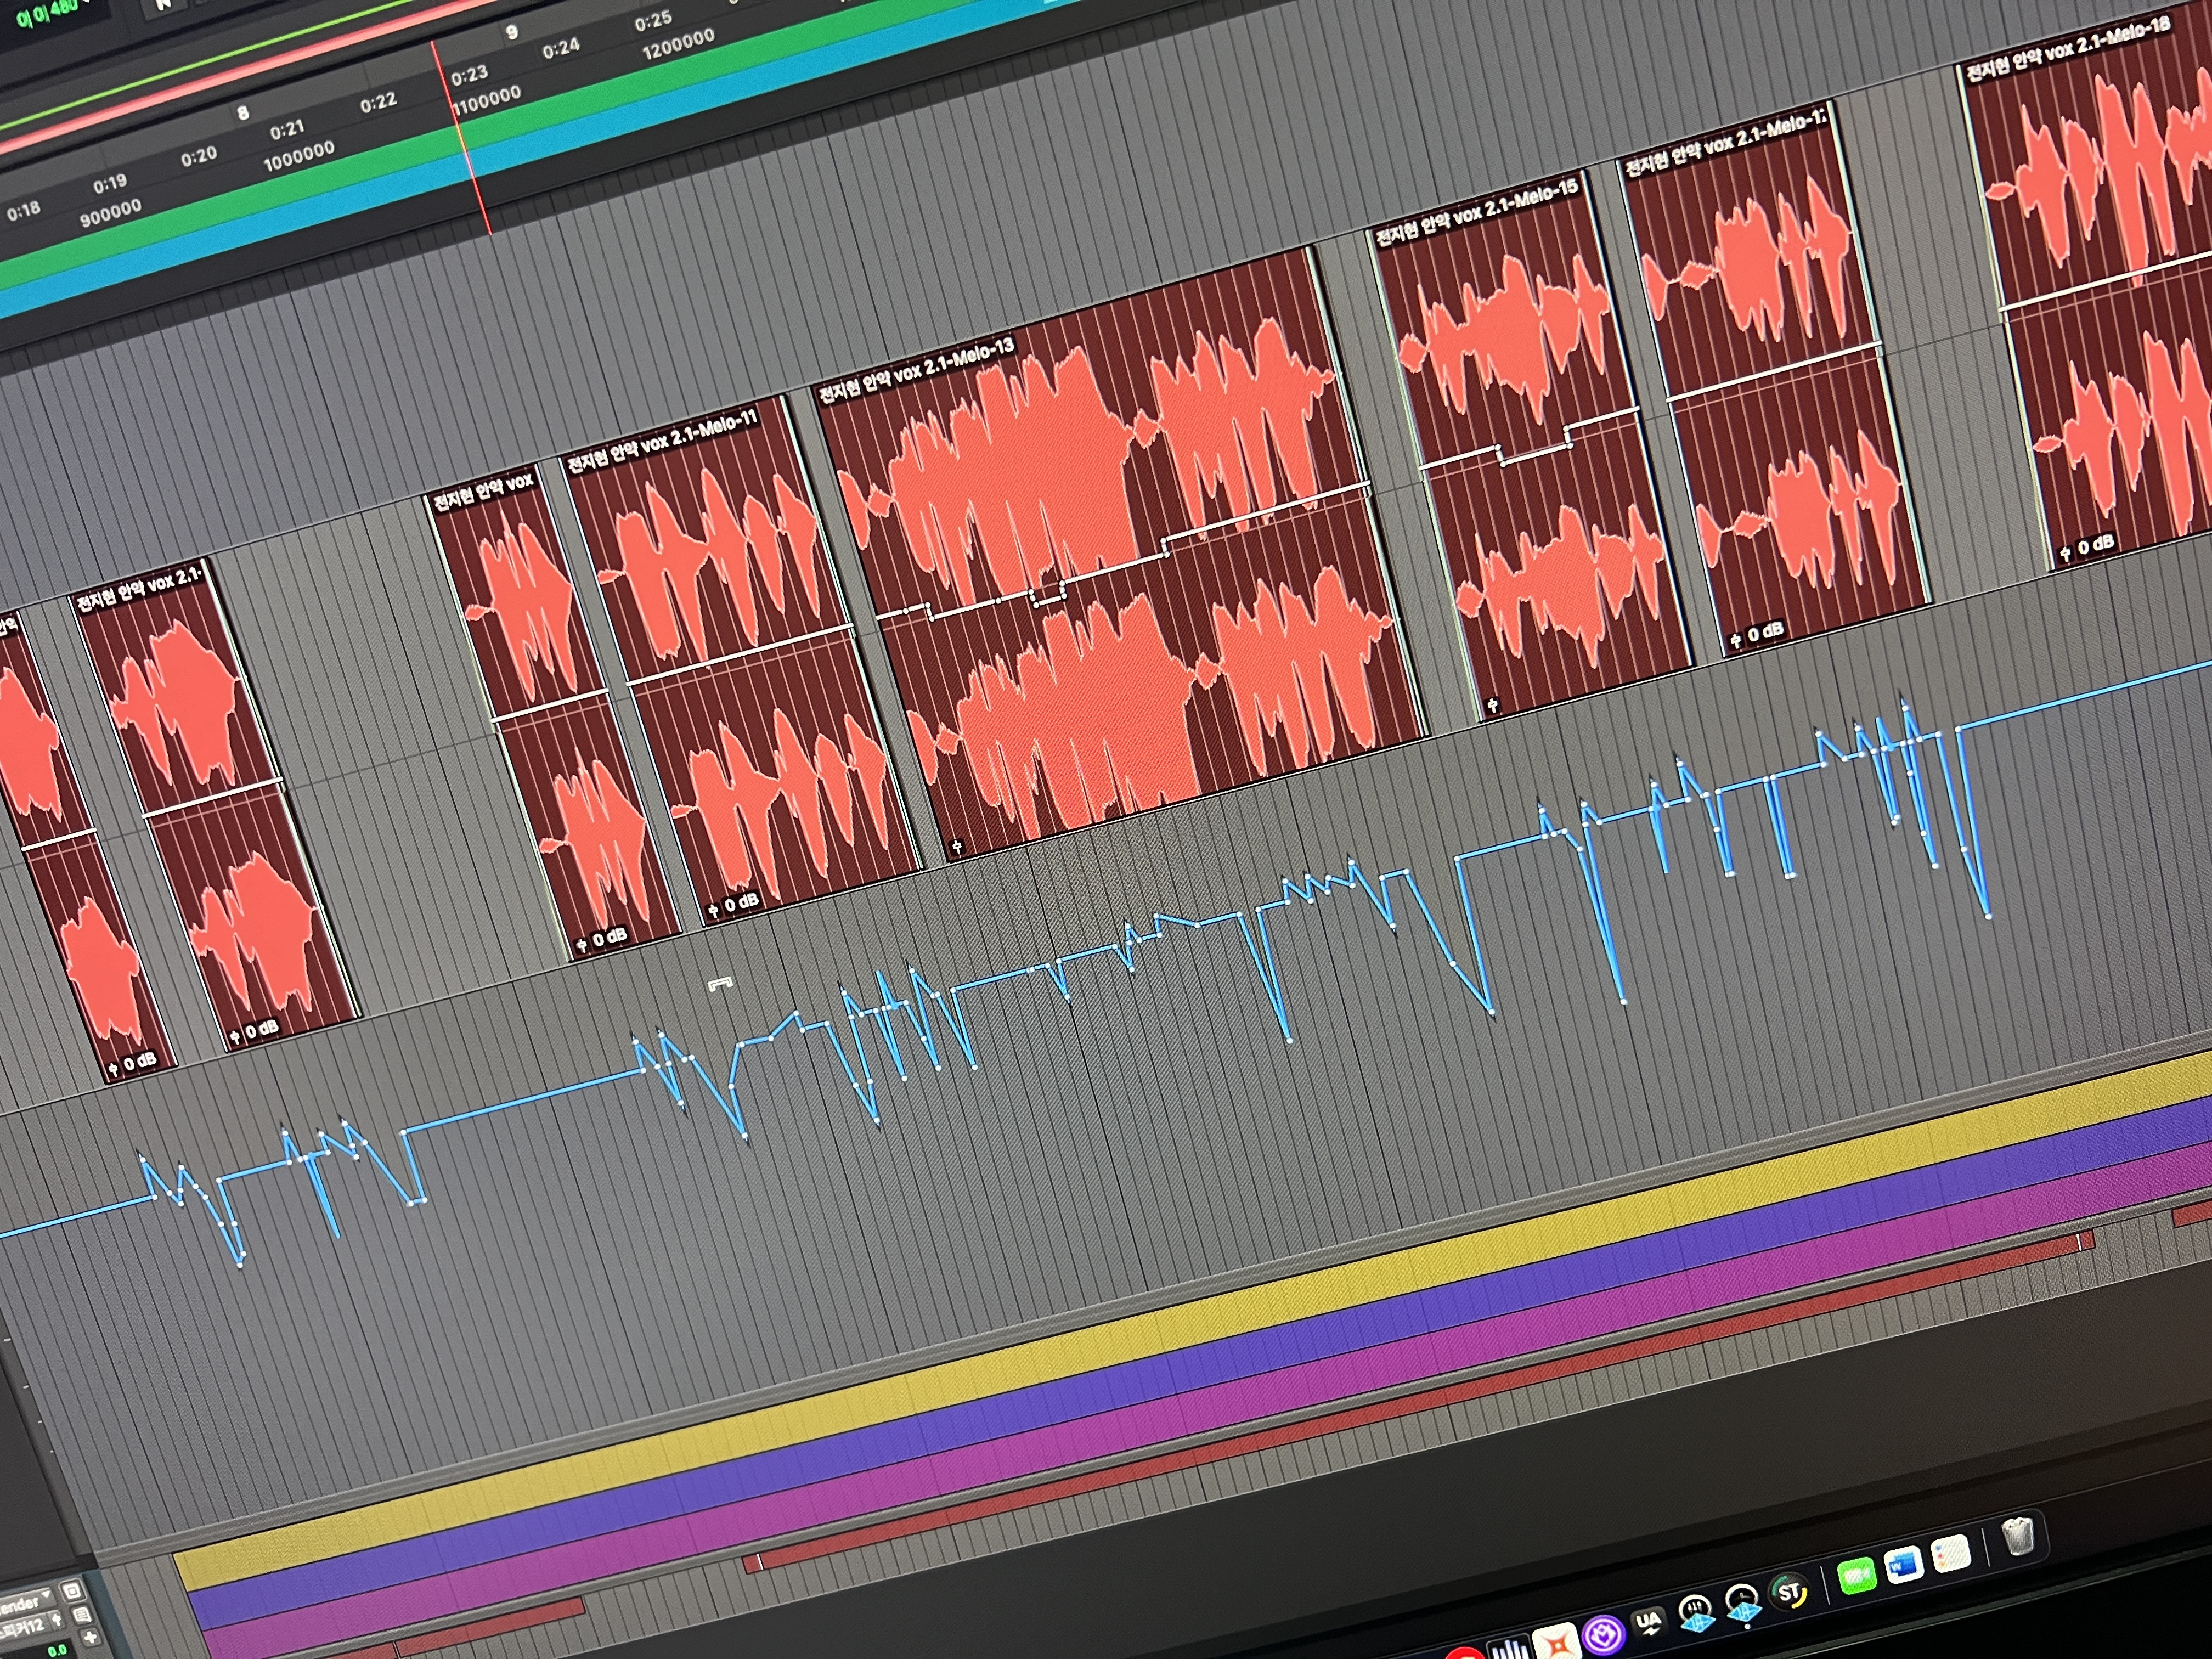Toggle the square track view button
Screen dimensions: 2212x1659
(x=72, y=1590)
